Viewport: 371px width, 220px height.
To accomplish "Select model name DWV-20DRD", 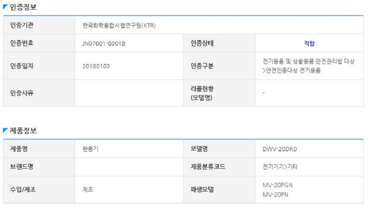I will (280, 149).
